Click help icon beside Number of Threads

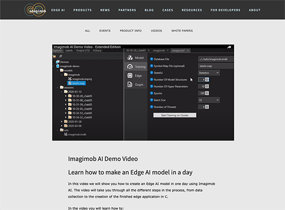point(151,107)
